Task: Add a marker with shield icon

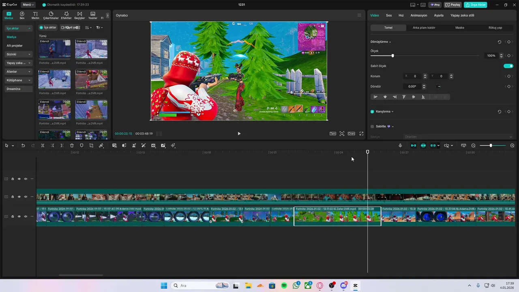Action: (x=81, y=146)
